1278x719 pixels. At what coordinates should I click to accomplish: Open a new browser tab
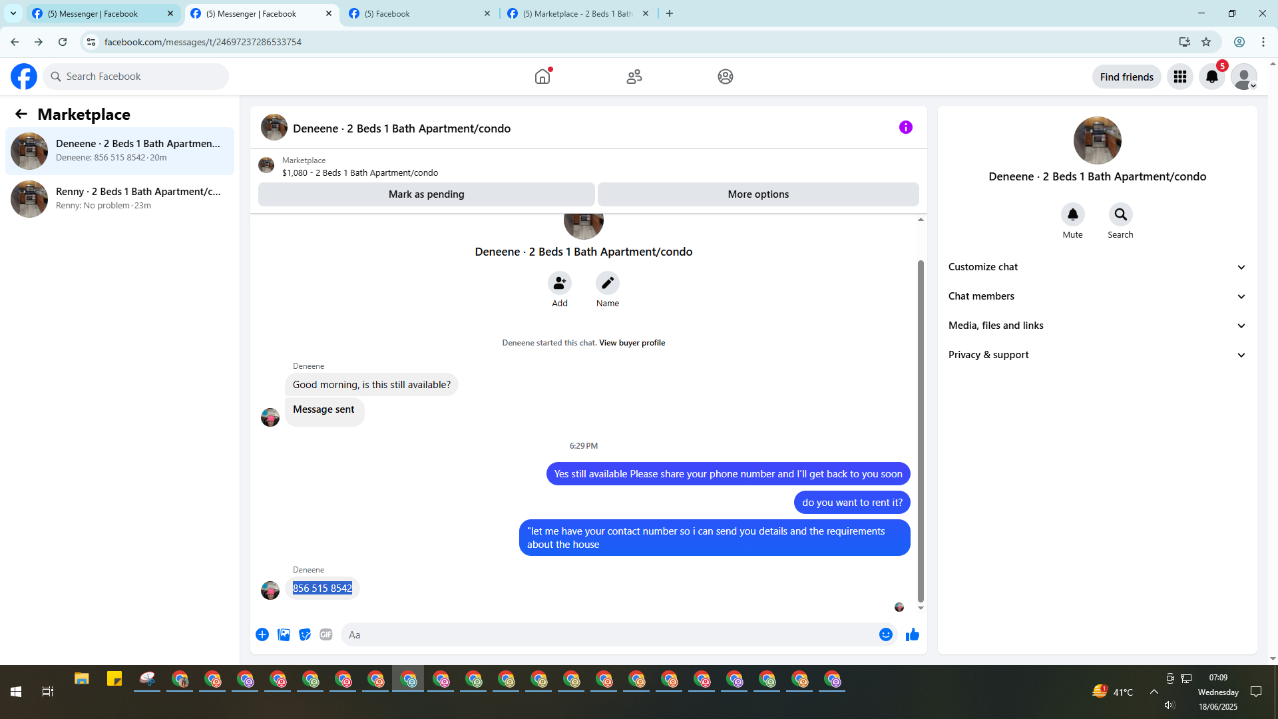(x=670, y=13)
